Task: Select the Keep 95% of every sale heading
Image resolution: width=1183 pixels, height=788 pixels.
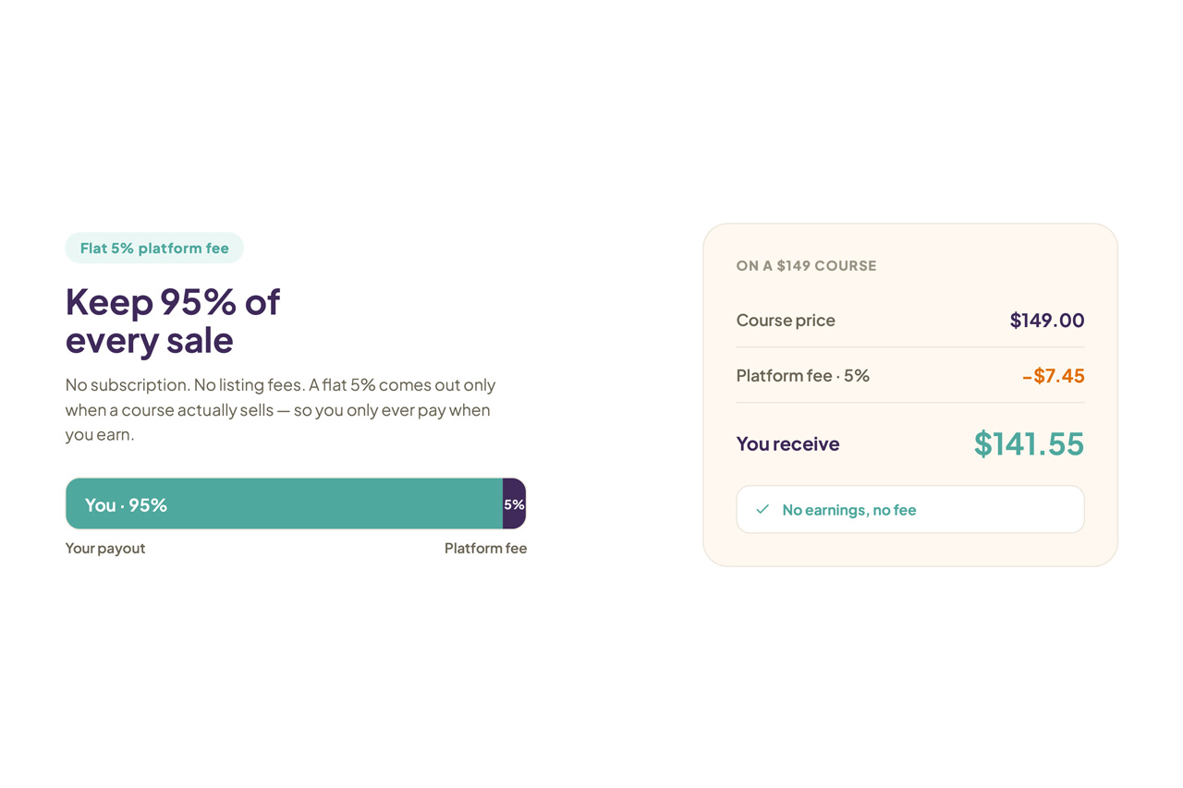Action: click(x=173, y=321)
